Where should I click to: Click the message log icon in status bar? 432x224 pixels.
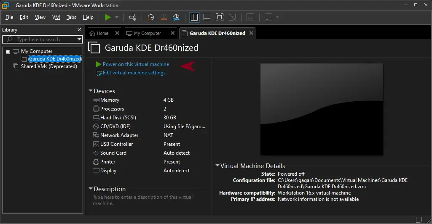[419, 220]
